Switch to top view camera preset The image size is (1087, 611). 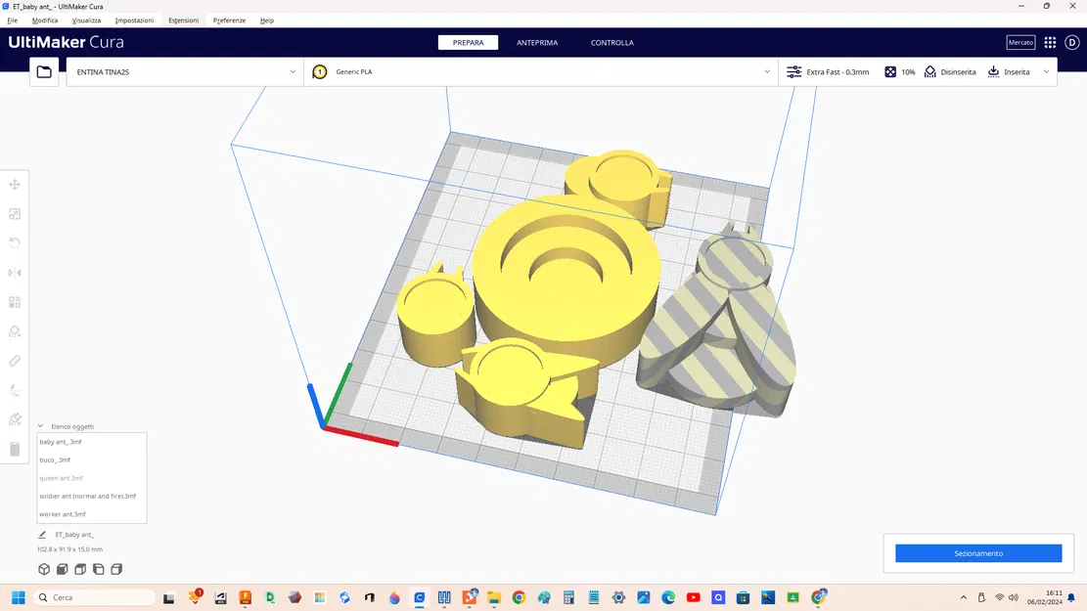[79, 568]
